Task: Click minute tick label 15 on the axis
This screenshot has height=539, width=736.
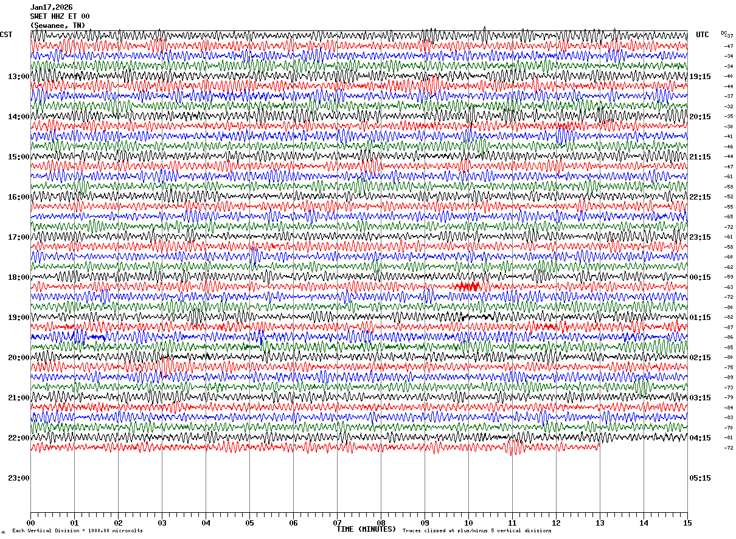Action: (x=687, y=523)
